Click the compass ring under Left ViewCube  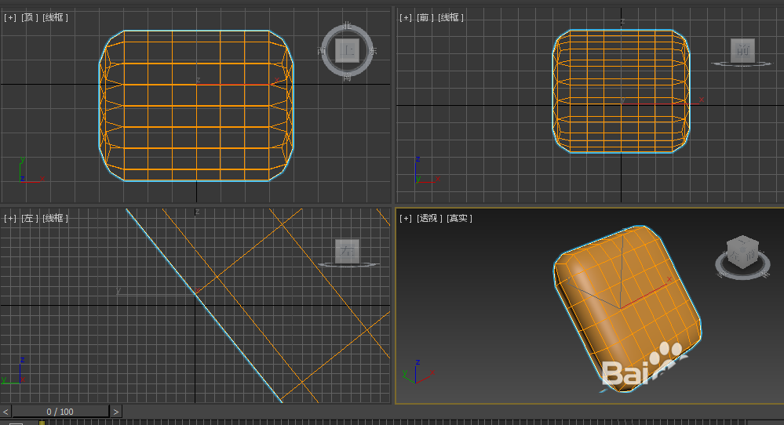348,264
